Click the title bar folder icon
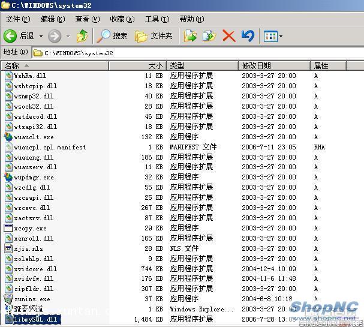364x327 pixels. (5, 5)
